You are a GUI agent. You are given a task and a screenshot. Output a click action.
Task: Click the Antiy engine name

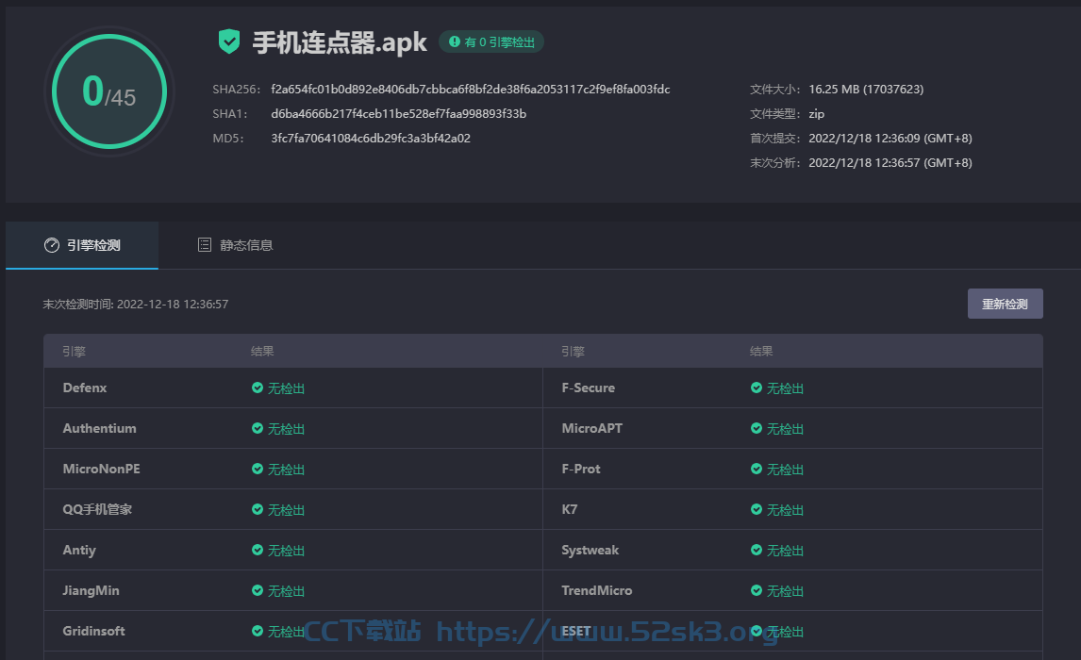click(x=79, y=551)
